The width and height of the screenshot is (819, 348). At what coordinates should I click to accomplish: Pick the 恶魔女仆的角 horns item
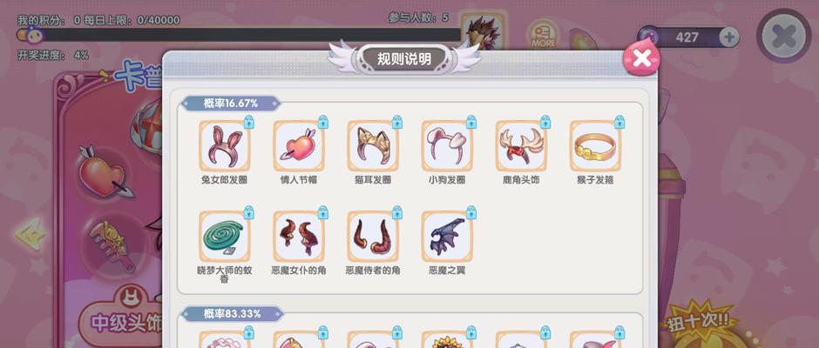click(x=298, y=237)
